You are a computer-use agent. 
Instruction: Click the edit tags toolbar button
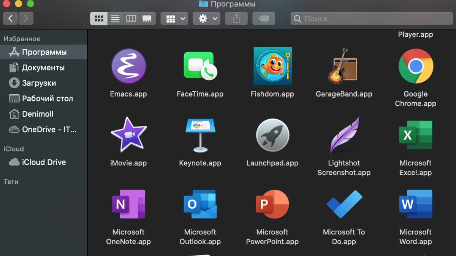pyautogui.click(x=264, y=18)
